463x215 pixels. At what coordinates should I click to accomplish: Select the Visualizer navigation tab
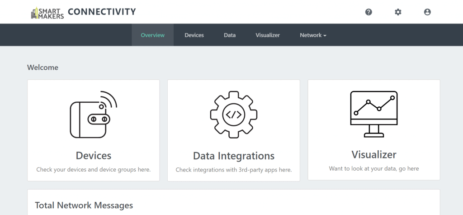(268, 35)
